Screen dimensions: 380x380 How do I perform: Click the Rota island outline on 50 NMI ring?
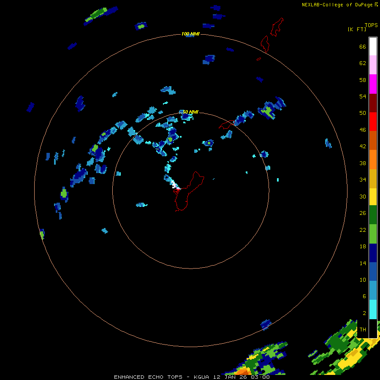227,125
